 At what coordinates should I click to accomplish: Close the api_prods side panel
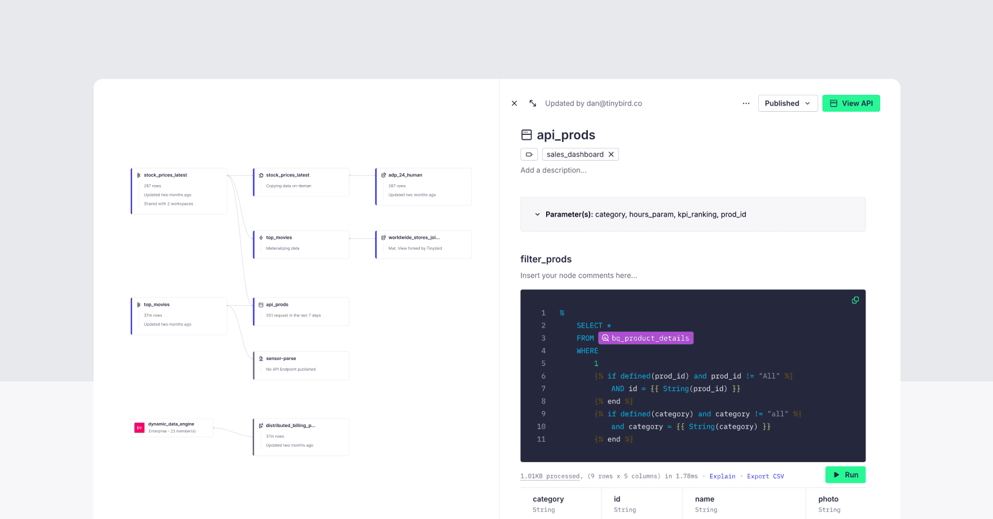514,103
